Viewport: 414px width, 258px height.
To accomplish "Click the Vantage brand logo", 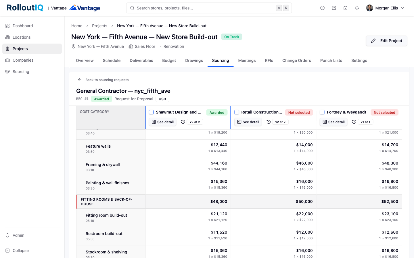I will [x=85, y=8].
